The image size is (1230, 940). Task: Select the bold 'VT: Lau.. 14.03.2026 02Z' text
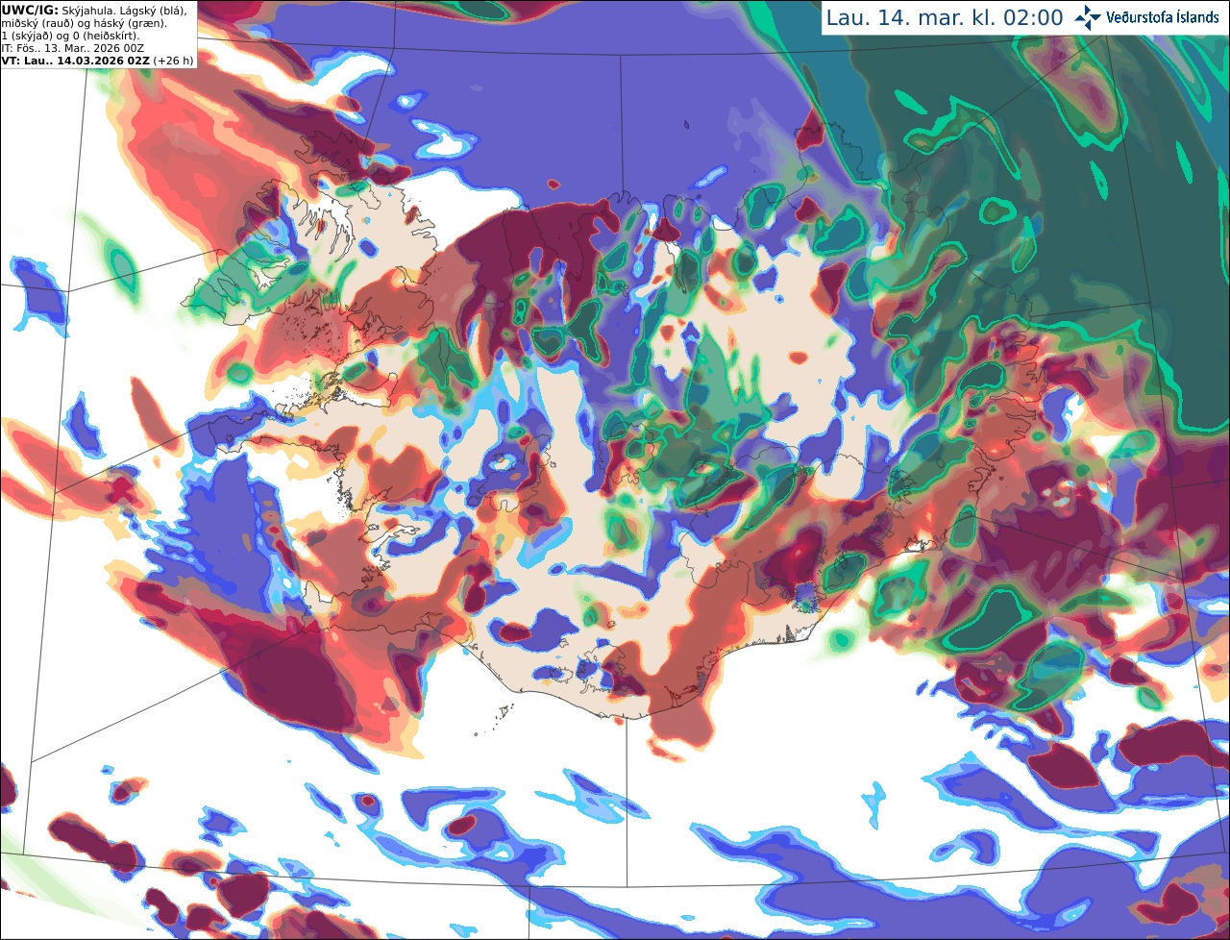(x=76, y=61)
